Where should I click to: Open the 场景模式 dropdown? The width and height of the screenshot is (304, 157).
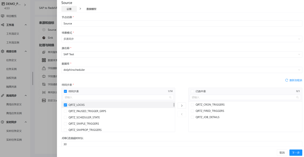(x=182, y=39)
